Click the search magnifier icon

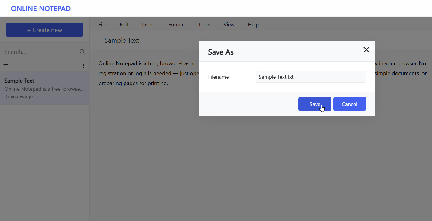[x=82, y=52]
